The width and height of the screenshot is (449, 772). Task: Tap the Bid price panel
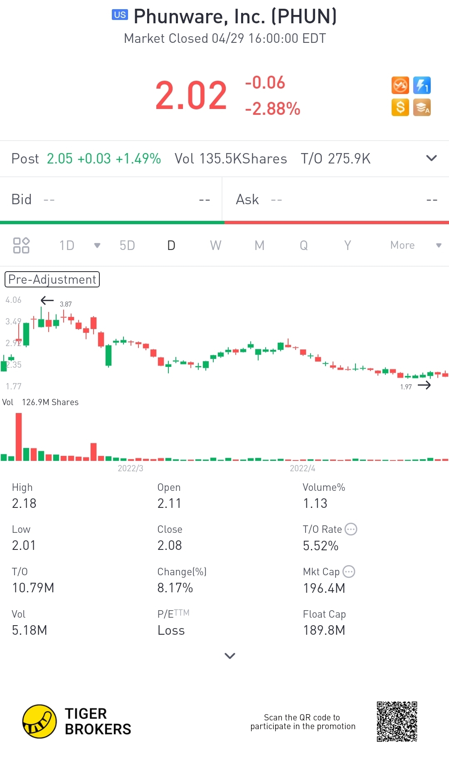[111, 200]
